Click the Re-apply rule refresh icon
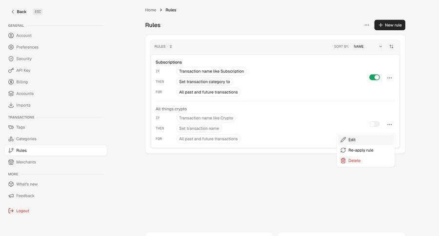Viewport: 439px width, 236px height. point(343,150)
